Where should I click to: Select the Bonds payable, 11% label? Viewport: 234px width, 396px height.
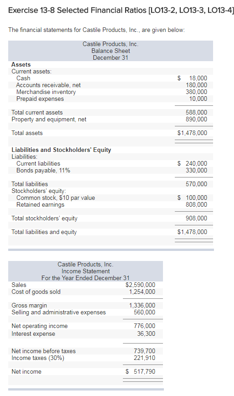click(x=43, y=171)
